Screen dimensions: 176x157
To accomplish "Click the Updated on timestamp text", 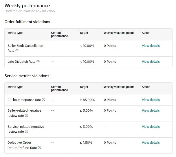I will [x=30, y=11].
